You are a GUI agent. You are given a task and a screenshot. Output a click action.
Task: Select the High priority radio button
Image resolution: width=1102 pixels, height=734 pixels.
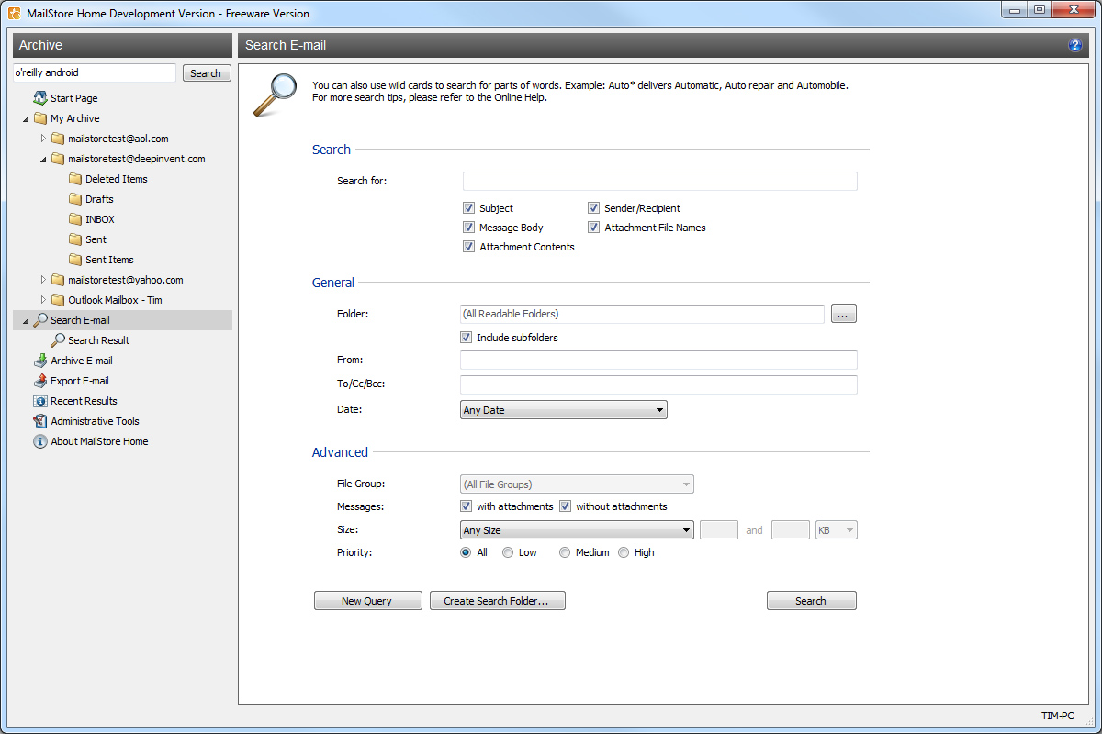point(624,551)
